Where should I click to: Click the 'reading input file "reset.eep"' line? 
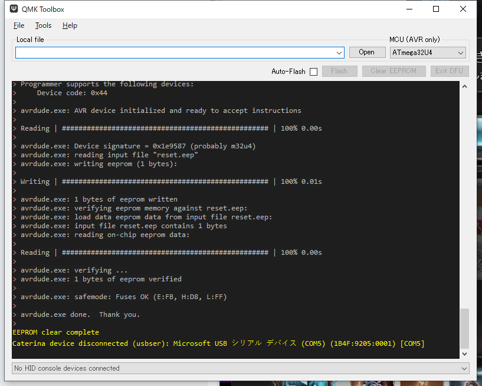pos(109,155)
